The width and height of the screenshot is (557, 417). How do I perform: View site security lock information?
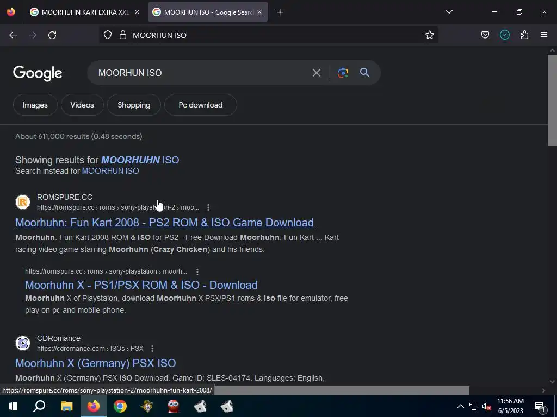123,35
